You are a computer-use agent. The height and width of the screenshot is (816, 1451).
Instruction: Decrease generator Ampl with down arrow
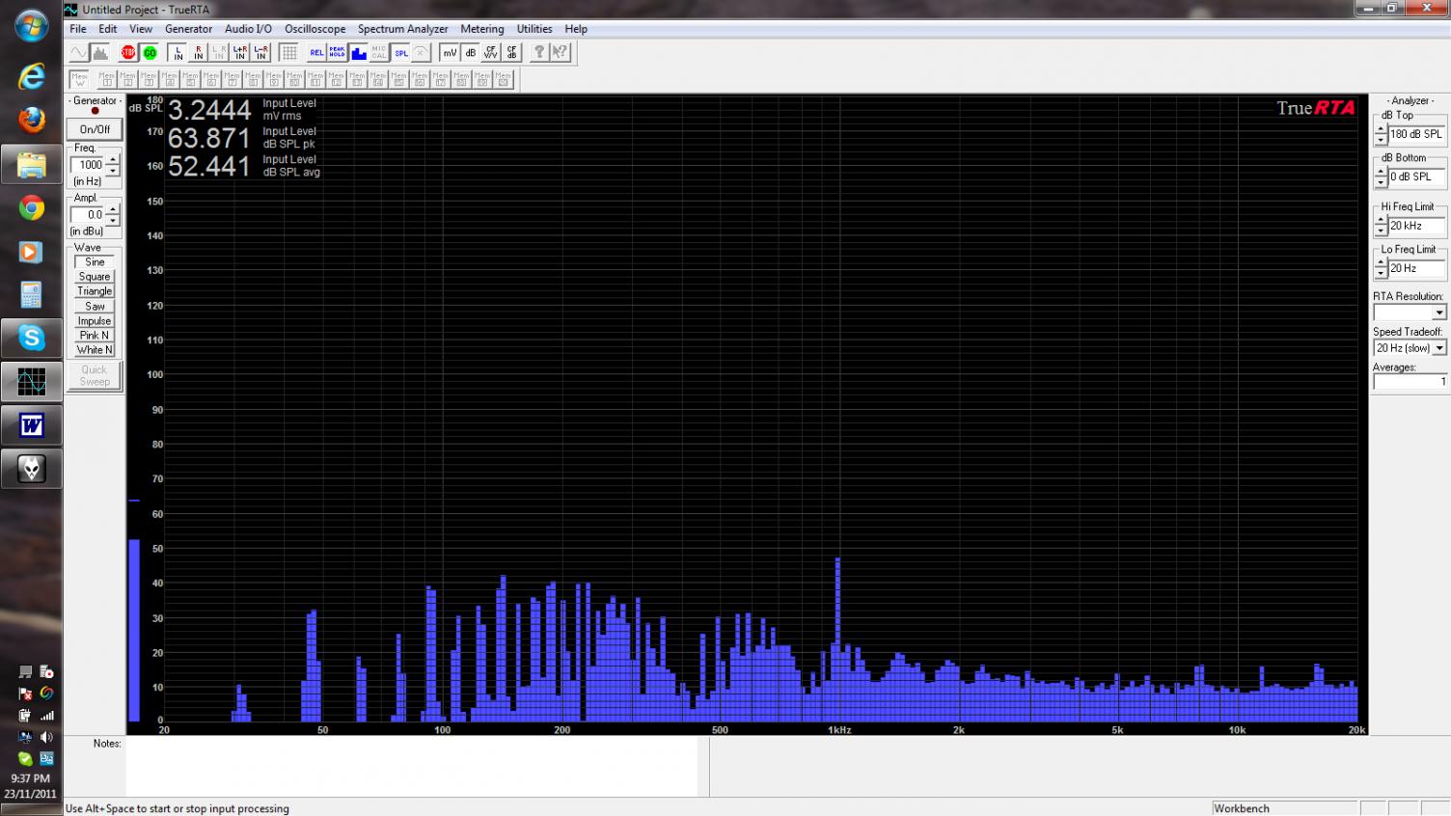[113, 220]
